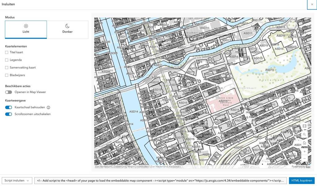Viewport: 317px width, 186px height.
Task: Close the Insluiten dialog
Action: tap(312, 5)
